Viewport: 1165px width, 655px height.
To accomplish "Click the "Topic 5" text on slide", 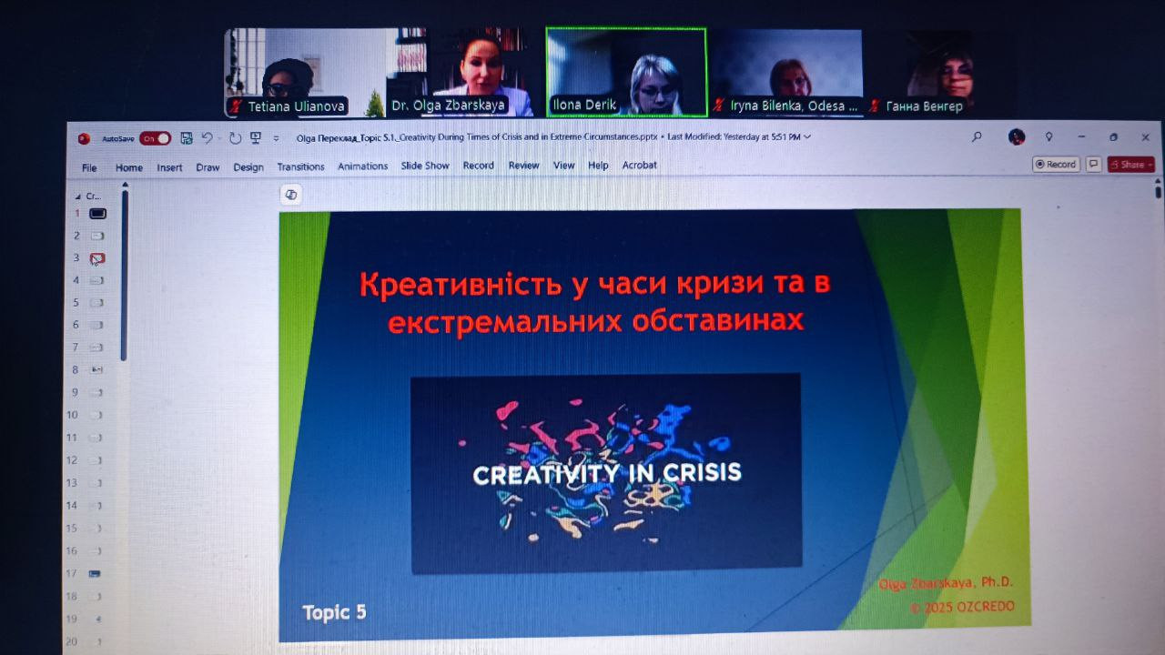I will click(335, 613).
